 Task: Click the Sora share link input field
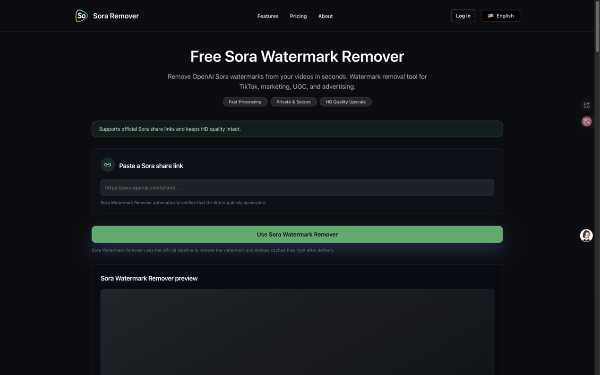[297, 187]
